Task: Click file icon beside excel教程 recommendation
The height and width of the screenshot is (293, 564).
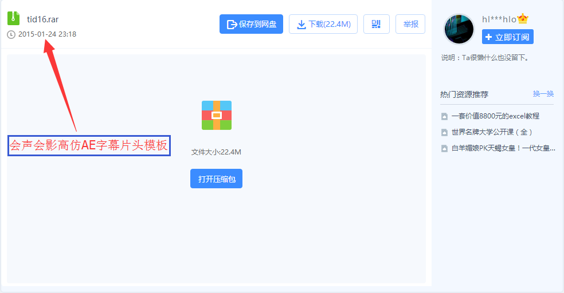Action: pyautogui.click(x=445, y=116)
